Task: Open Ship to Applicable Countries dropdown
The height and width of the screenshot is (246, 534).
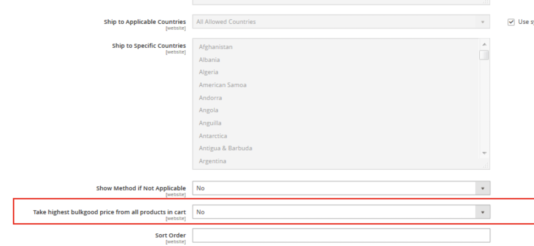Action: click(341, 22)
